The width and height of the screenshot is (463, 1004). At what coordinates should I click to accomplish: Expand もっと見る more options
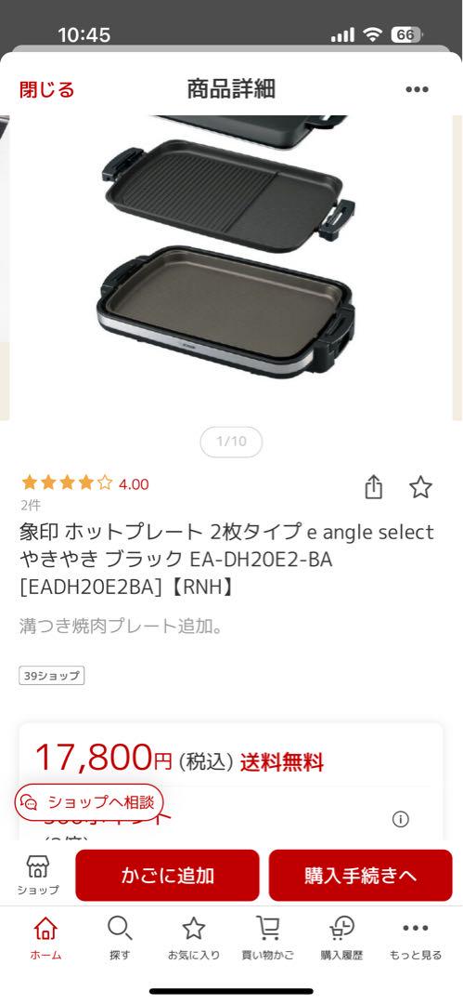pos(416,938)
